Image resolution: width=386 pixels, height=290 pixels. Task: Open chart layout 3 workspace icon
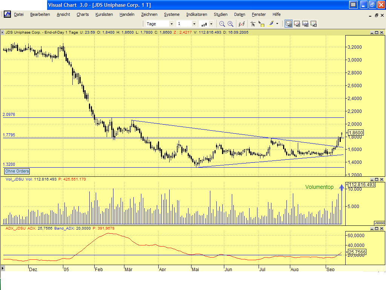(x=305, y=23)
